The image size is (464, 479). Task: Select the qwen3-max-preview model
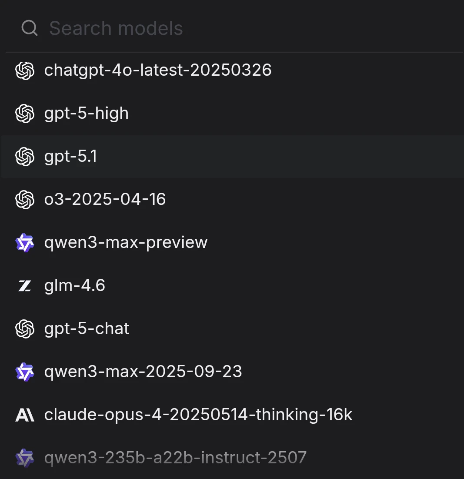click(126, 243)
